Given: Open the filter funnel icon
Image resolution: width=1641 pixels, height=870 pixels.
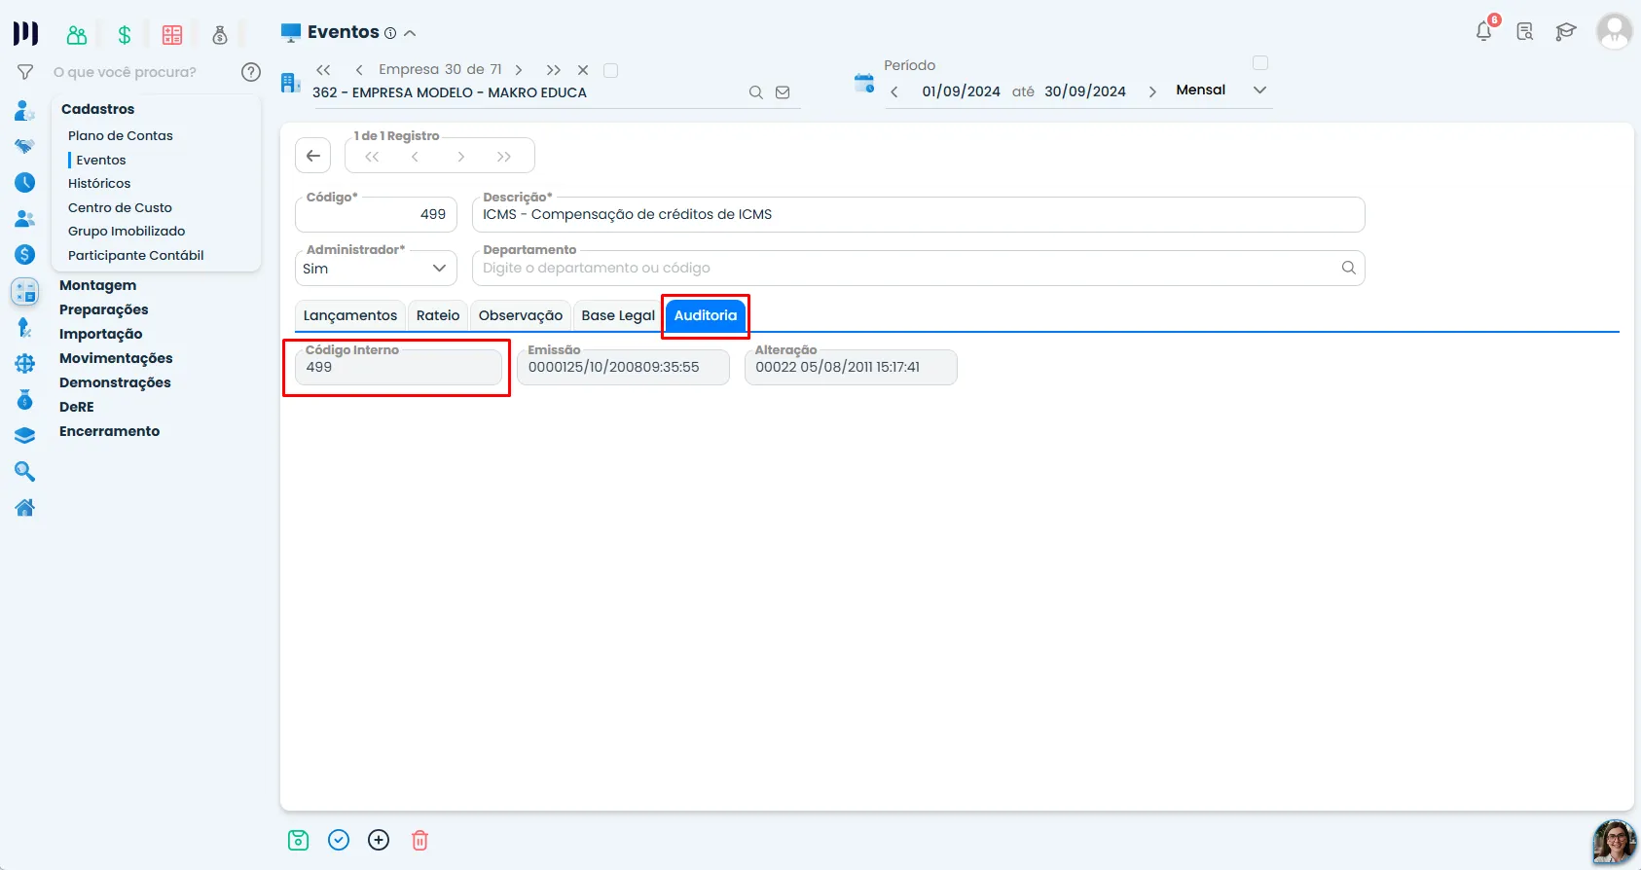Looking at the screenshot, I should point(25,72).
